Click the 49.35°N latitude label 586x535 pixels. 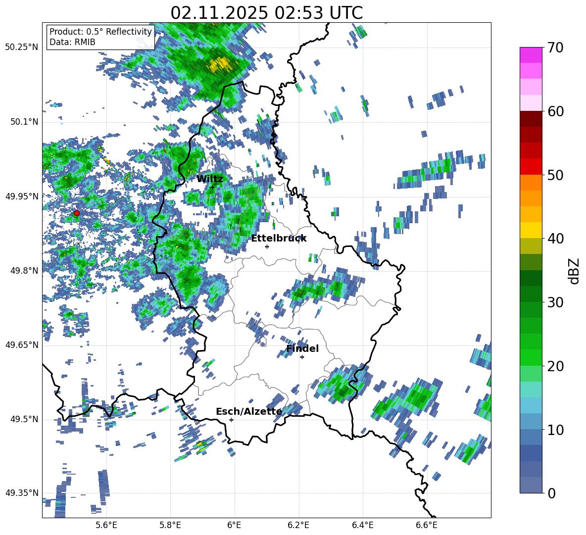click(22, 493)
